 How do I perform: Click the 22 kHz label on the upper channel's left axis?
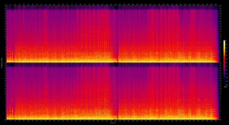point(5,6)
